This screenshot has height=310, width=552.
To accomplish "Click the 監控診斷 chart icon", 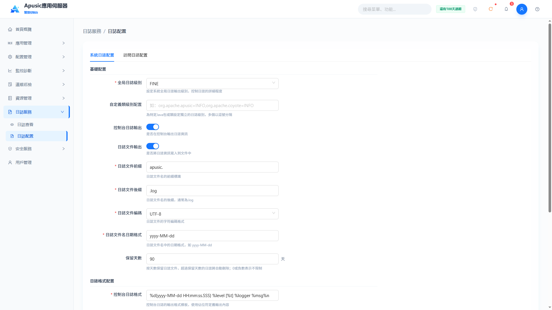I will 10,71.
